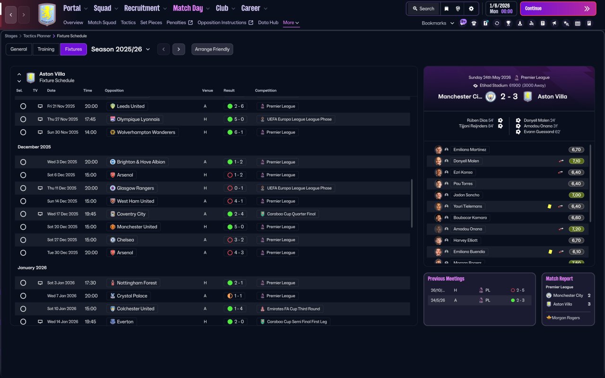Expand the Portal menu chevron
The image size is (605, 378).
(x=86, y=9)
